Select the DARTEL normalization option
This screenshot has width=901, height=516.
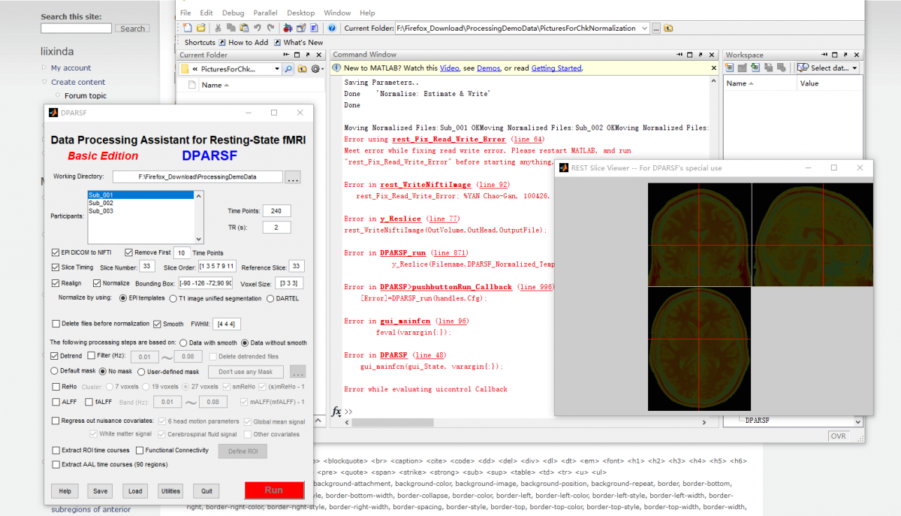pyautogui.click(x=270, y=298)
